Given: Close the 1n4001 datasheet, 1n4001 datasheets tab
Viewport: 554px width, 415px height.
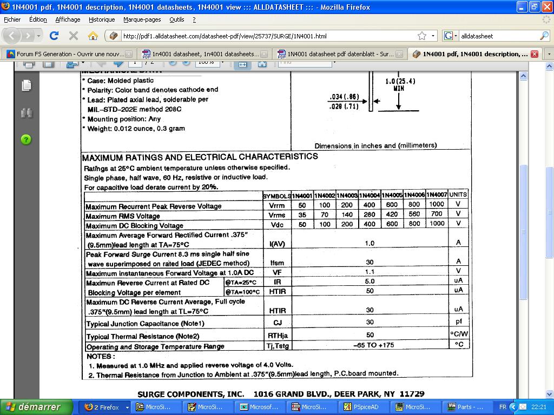Looking at the screenshot, I should point(264,54).
